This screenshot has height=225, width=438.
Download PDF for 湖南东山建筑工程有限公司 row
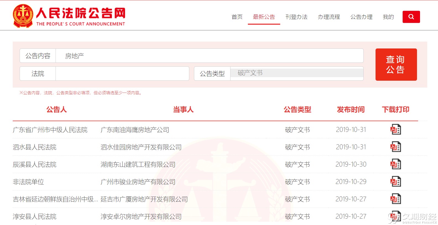point(395,164)
